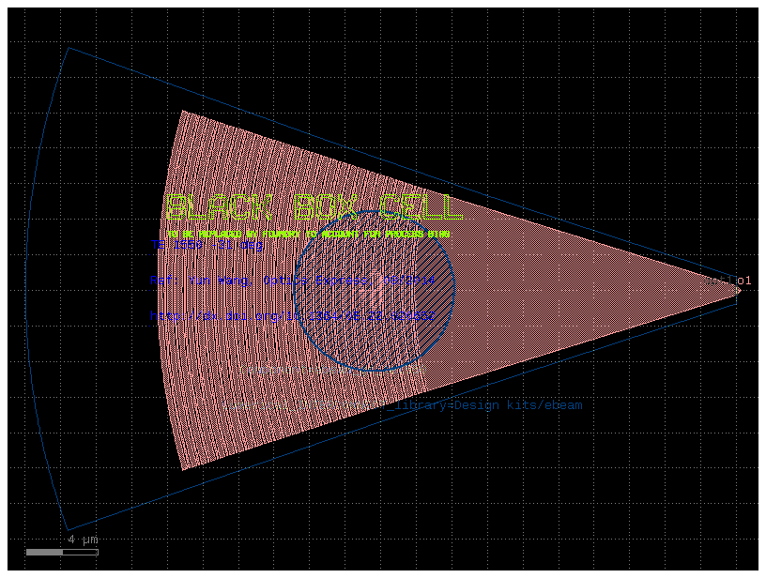Image resolution: width=766 pixels, height=578 pixels.
Task: Click the opt1 pin label
Action: 746,281
